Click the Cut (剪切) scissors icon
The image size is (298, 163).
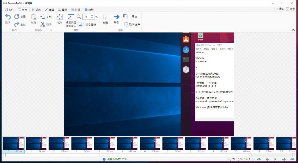point(43,25)
